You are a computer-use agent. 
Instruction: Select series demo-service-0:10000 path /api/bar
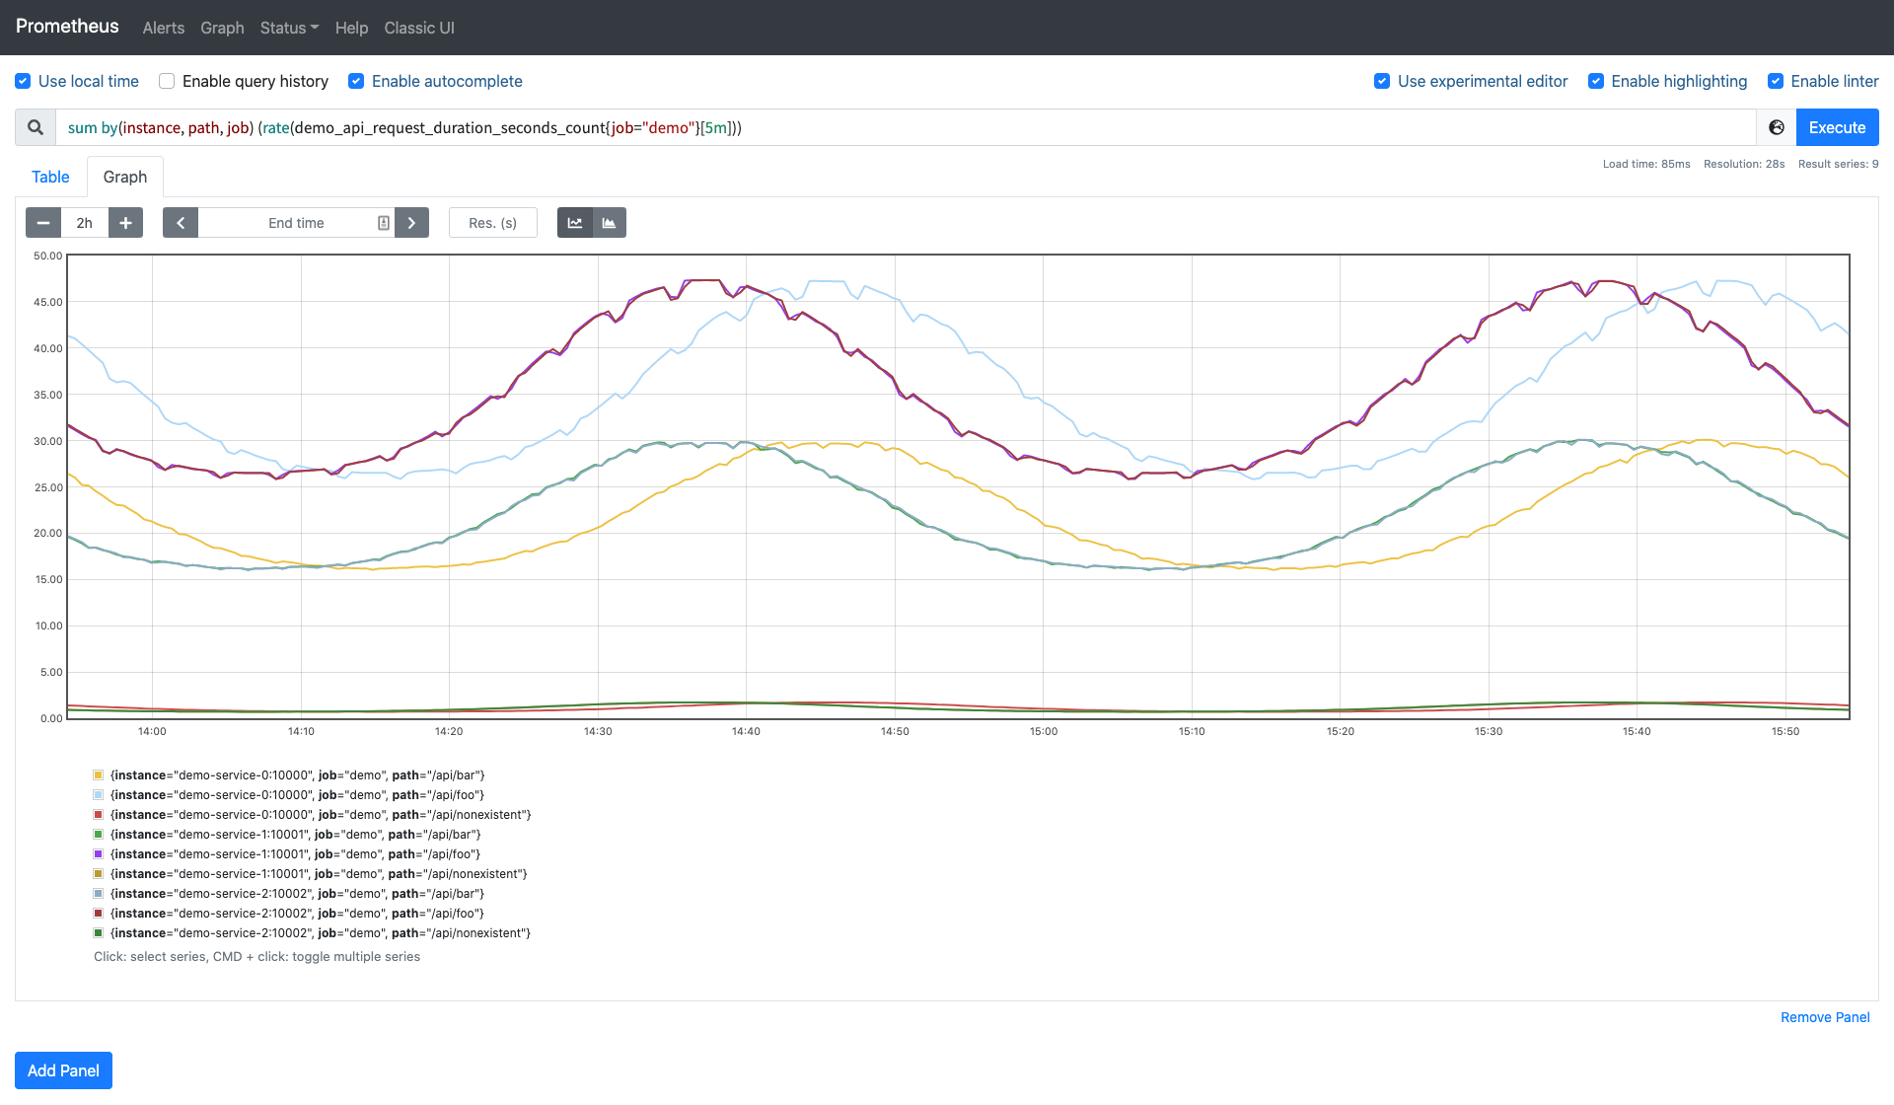[298, 775]
